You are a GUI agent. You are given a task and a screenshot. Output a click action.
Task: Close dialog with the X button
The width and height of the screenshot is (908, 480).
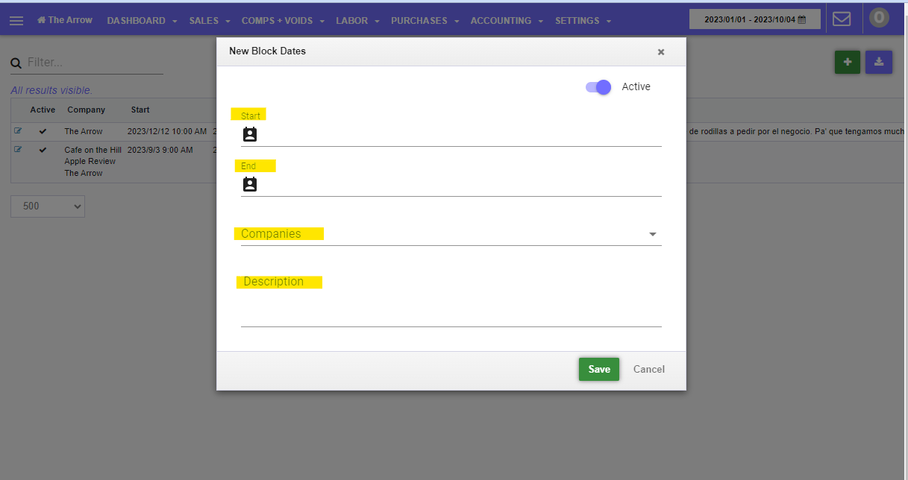660,52
